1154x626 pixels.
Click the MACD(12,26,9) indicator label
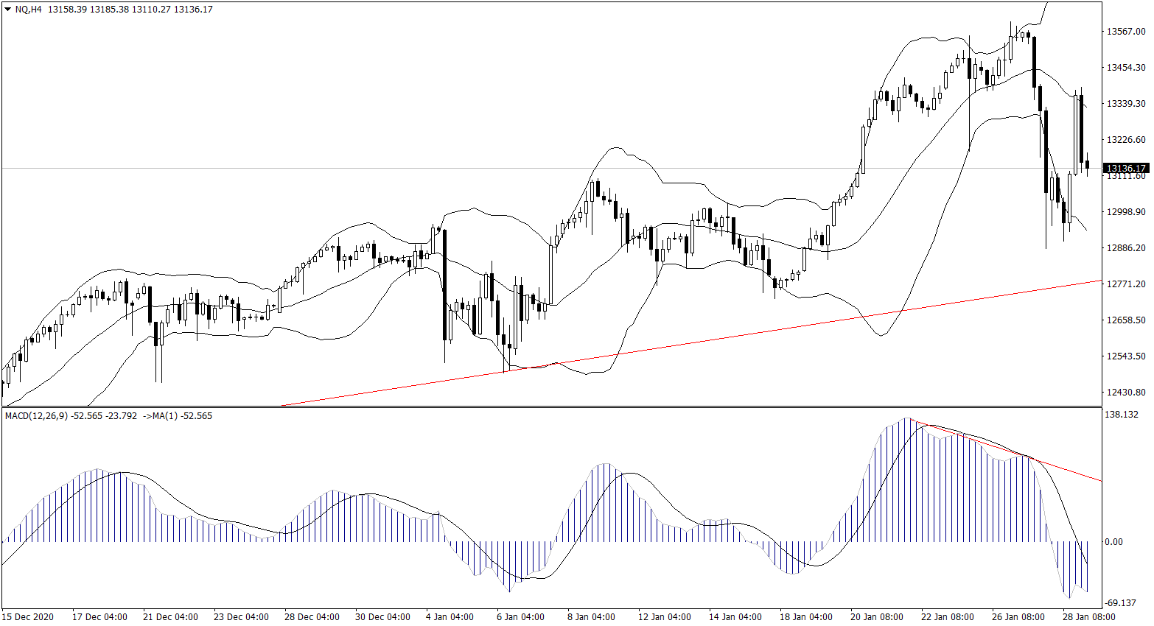click(x=37, y=416)
